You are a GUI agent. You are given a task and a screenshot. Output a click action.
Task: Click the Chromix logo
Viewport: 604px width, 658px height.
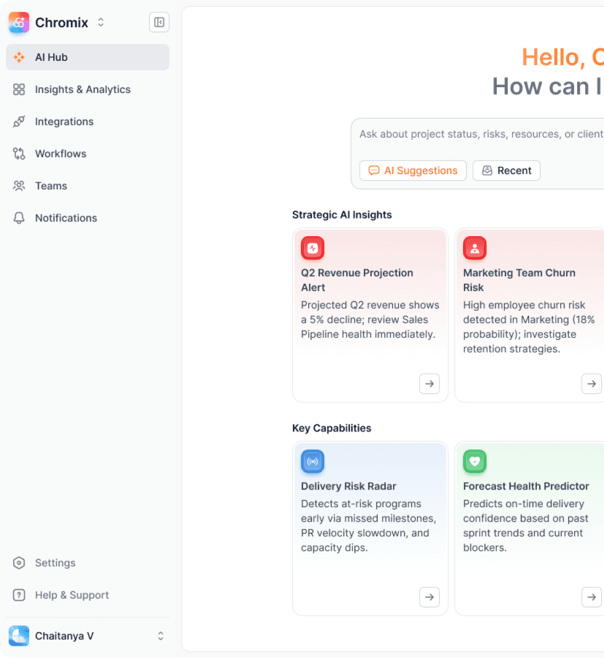tap(18, 22)
